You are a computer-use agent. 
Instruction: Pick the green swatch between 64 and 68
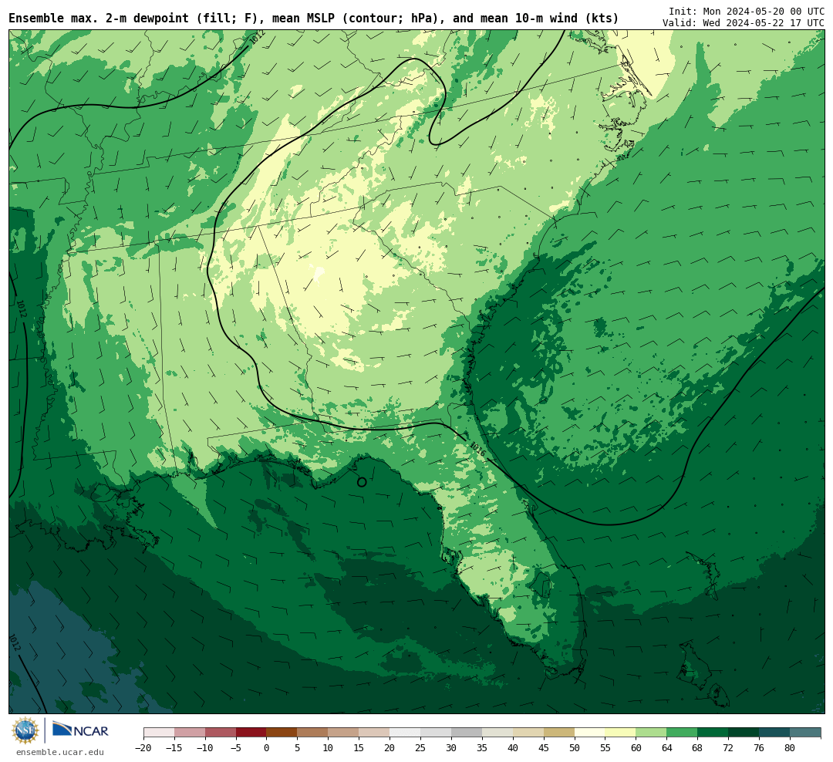pyautogui.click(x=683, y=733)
